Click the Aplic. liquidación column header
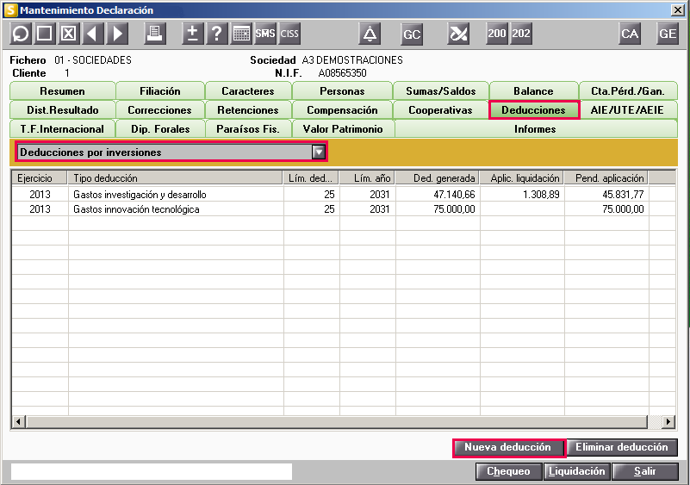Screen dimensions: 690x485 521,177
